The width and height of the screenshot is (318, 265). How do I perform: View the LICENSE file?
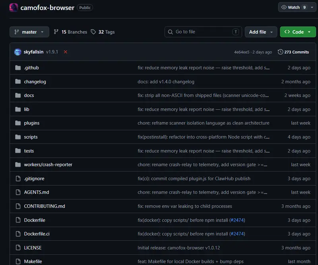pos(33,248)
